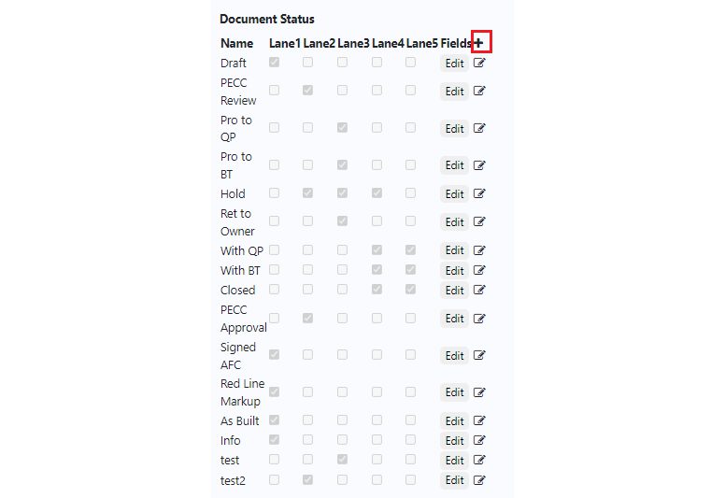Toggle Lane4 checkbox for Hold row
725x498 pixels.
[x=377, y=192]
